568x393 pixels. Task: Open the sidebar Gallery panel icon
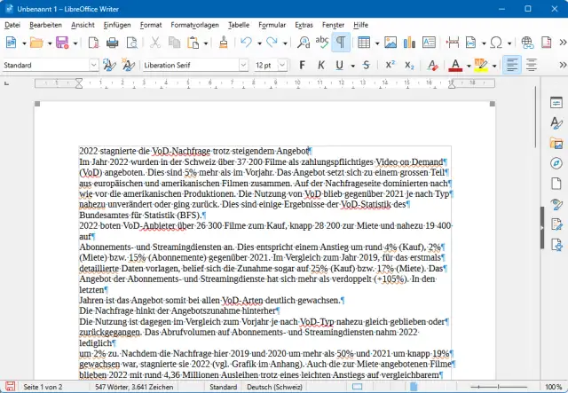coord(556,143)
